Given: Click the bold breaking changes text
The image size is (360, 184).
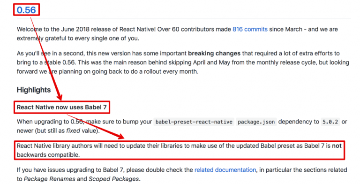Looking at the screenshot, I should tap(214, 54).
